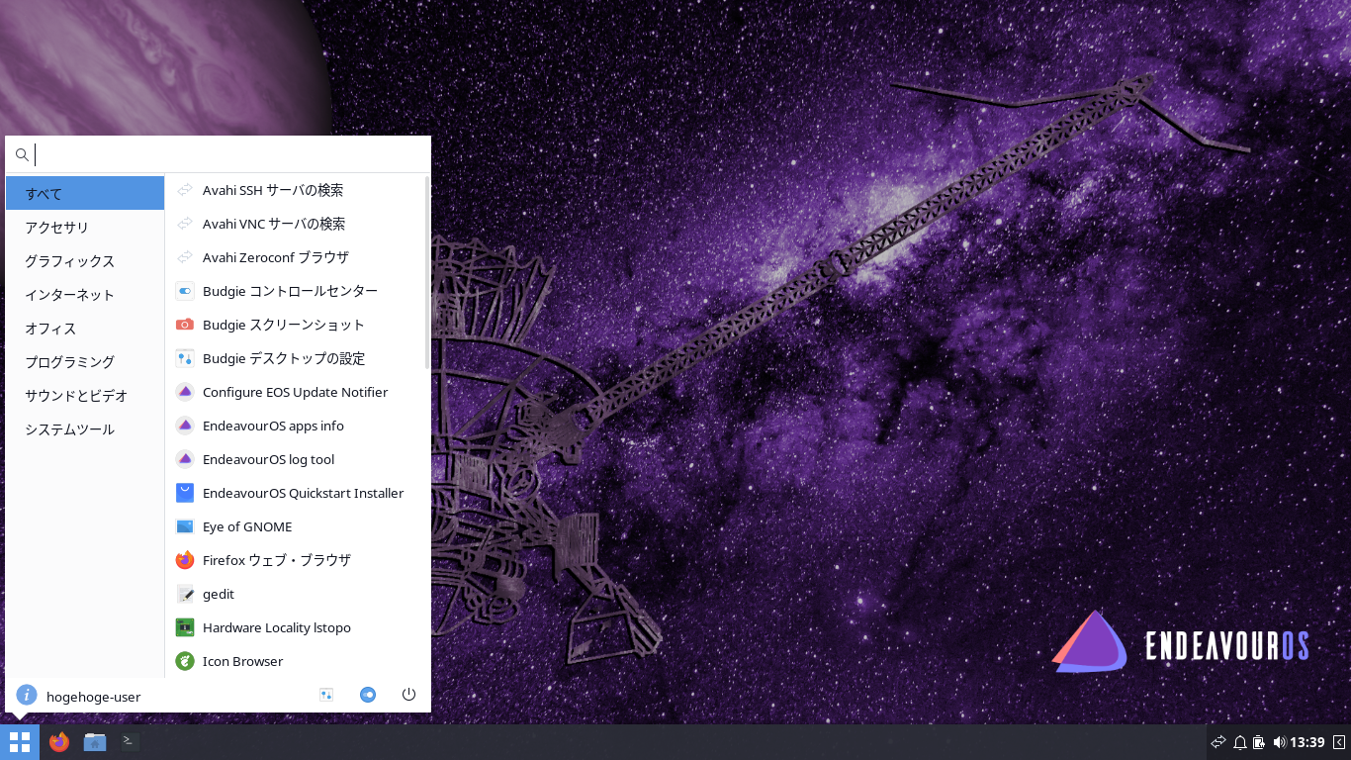
Task: Select プログラミング category
Action: [85, 361]
